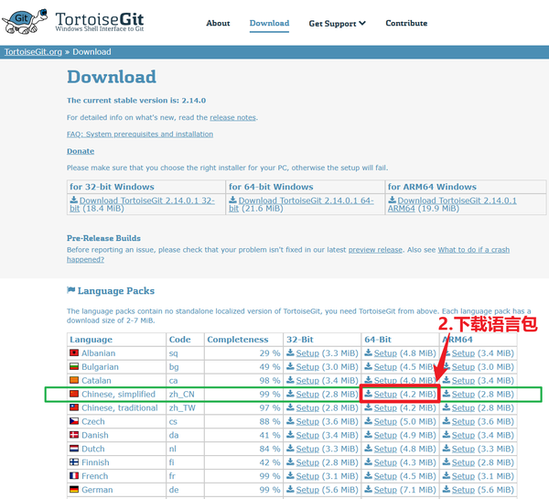This screenshot has height=499, width=549.
Task: Click the Language Packs flag icon
Action: (70, 290)
